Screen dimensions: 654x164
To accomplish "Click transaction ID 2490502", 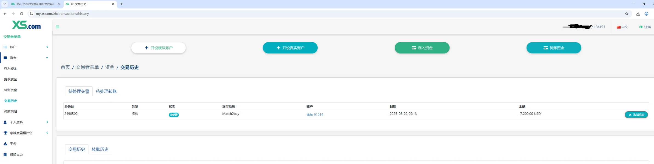I will pos(71,114).
